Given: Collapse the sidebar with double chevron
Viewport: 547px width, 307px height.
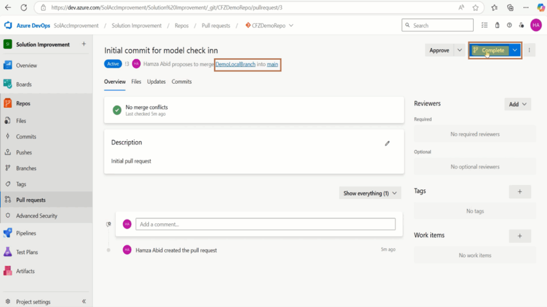Looking at the screenshot, I should [x=84, y=302].
